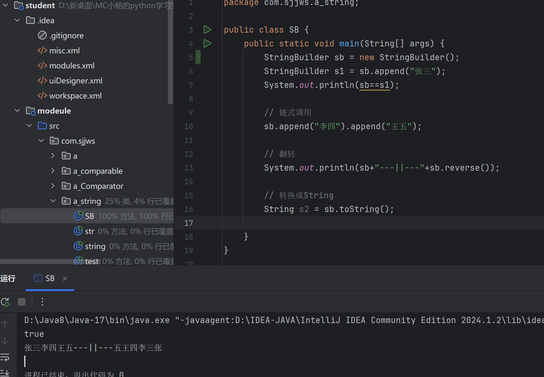Open the str class file
The image size is (544, 377).
pyautogui.click(x=89, y=231)
